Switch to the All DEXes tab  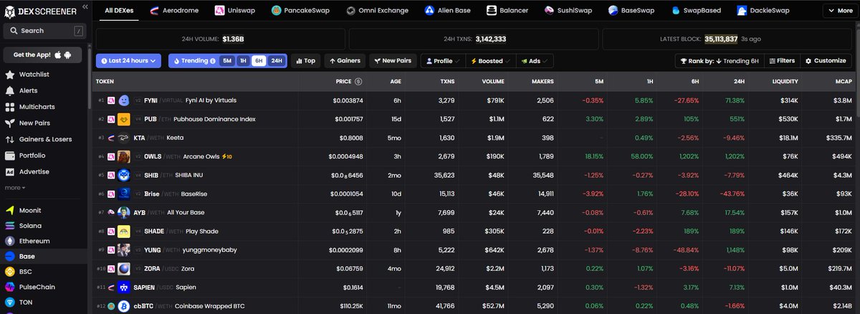[x=118, y=11]
